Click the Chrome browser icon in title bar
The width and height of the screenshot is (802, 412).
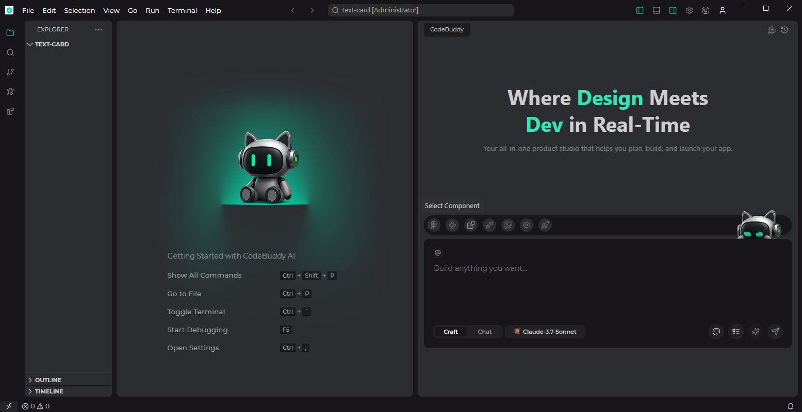(706, 10)
